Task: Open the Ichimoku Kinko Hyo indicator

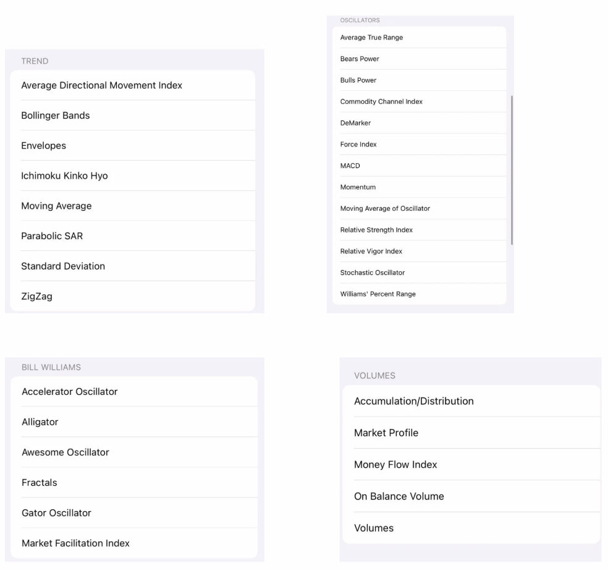Action: [64, 176]
